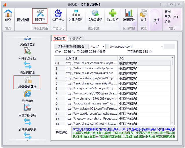This screenshot has height=148, width=185.
Task: Click the arrows icon below 新站快速收录
Action: tap(27, 136)
